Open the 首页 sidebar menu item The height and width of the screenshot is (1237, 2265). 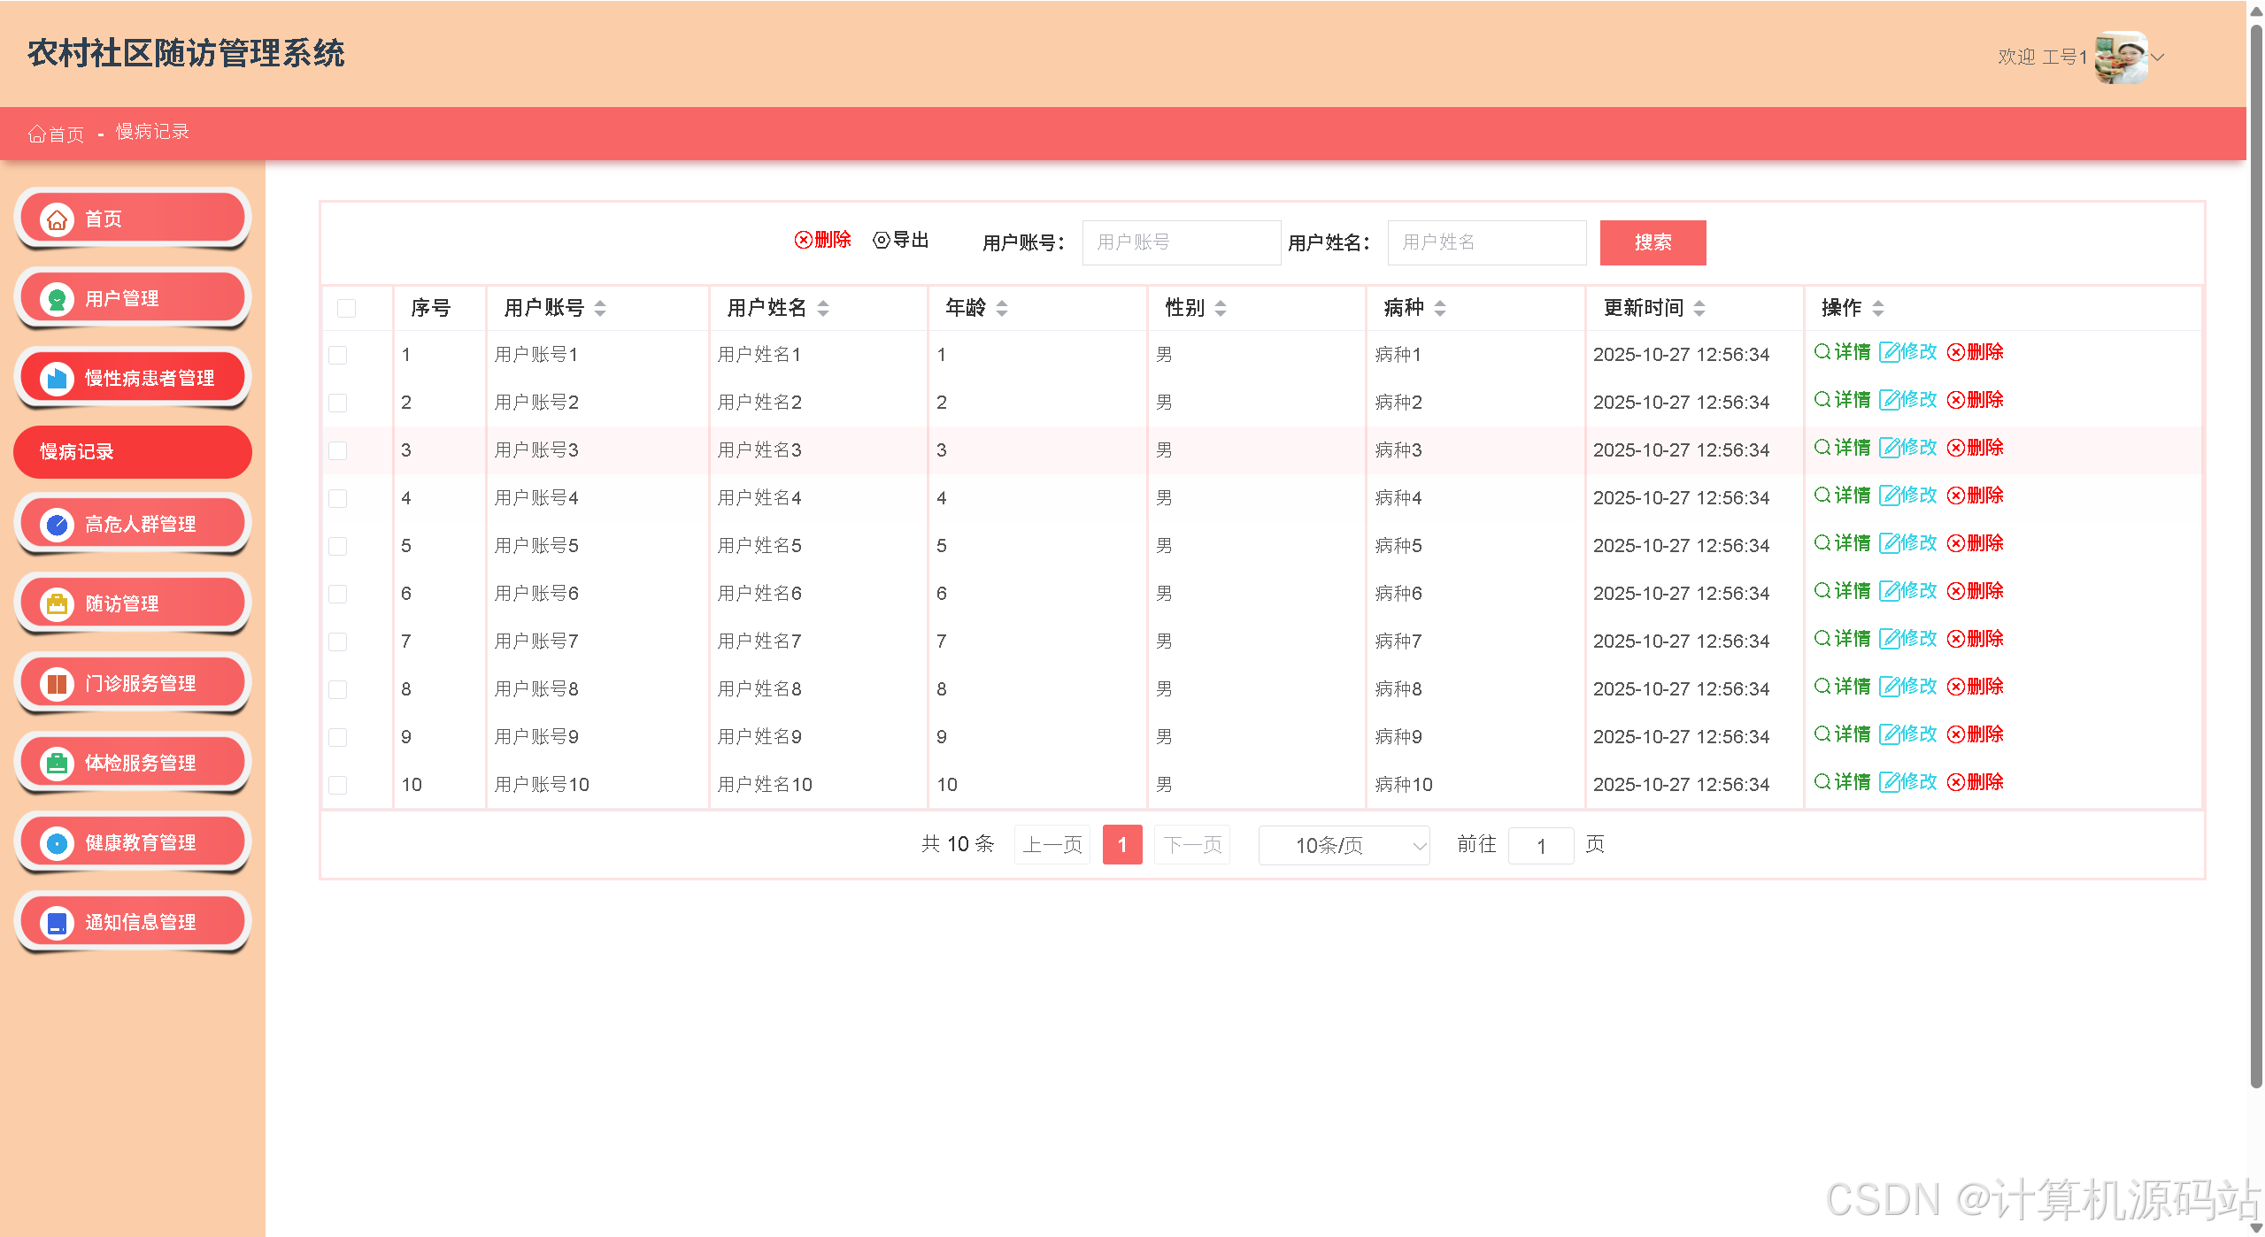coord(133,219)
